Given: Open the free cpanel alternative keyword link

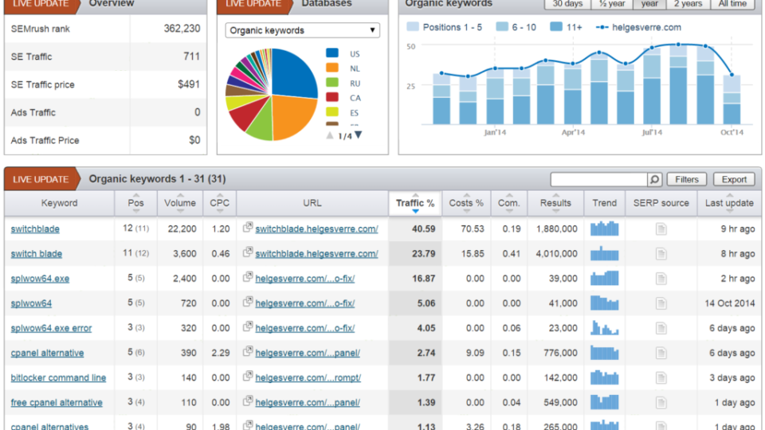Looking at the screenshot, I should pos(57,403).
